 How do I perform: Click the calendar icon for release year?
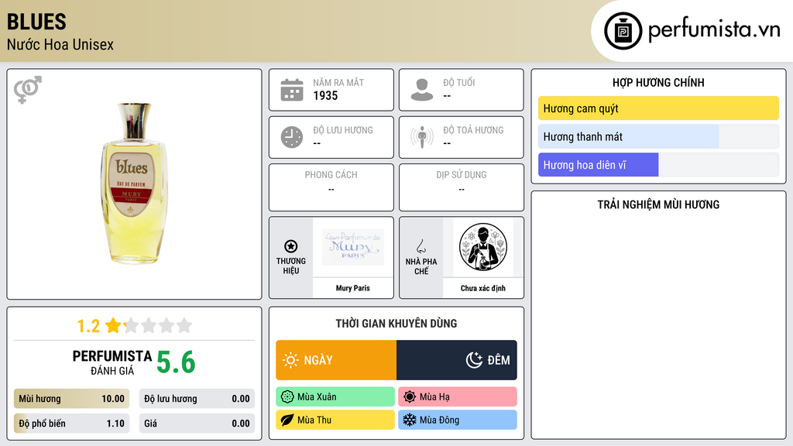(292, 90)
